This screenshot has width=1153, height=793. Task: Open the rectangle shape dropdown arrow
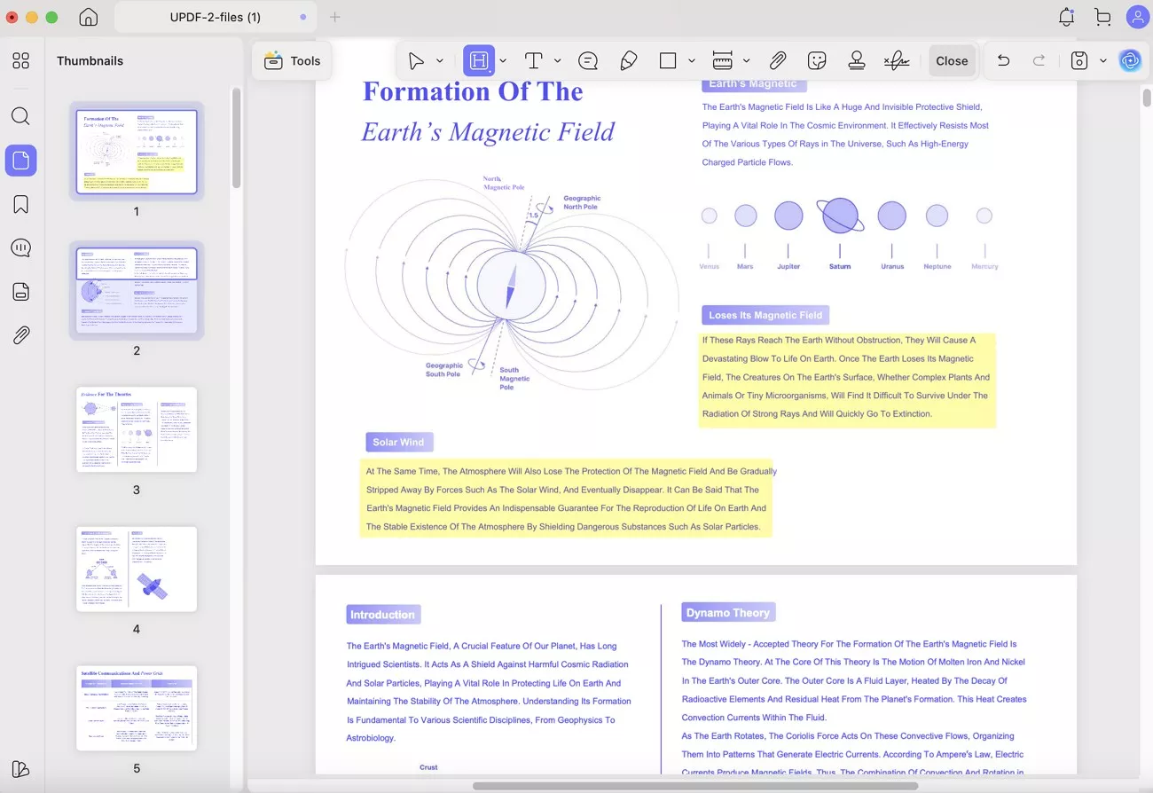coord(692,60)
